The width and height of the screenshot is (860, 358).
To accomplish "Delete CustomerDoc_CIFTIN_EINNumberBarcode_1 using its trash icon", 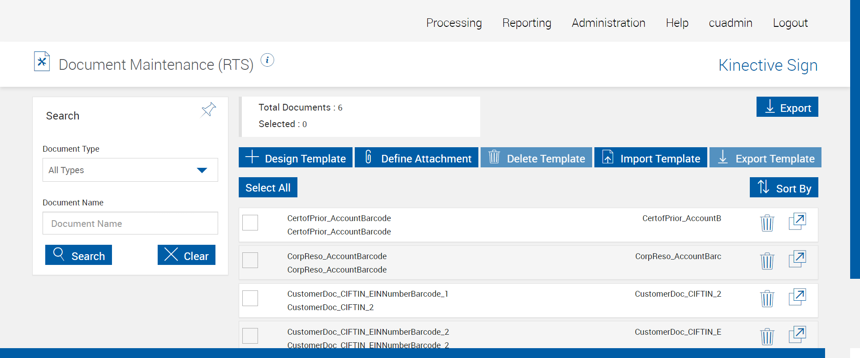I will pyautogui.click(x=767, y=298).
